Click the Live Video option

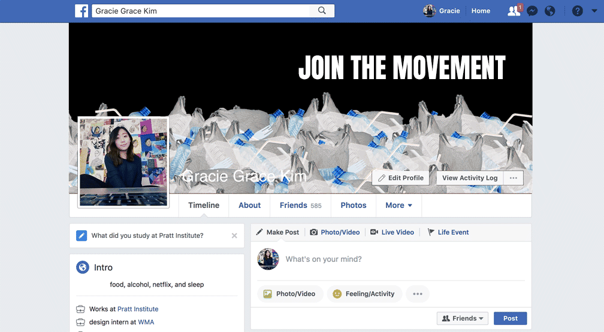[392, 233]
